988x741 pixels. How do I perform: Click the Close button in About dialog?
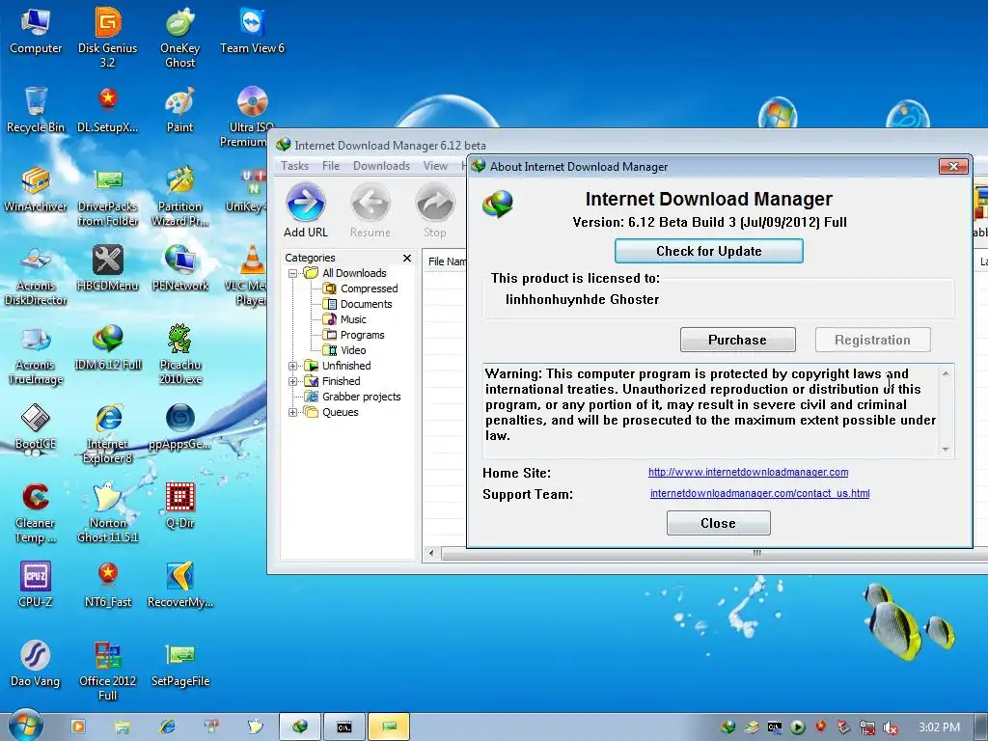pos(718,523)
